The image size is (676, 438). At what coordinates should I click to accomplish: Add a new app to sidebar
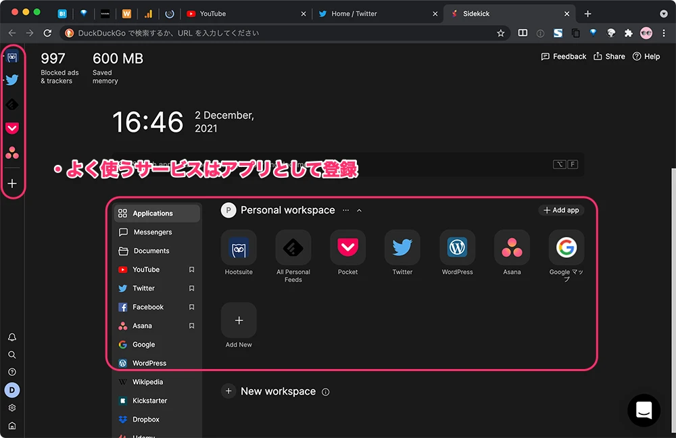[x=12, y=184]
